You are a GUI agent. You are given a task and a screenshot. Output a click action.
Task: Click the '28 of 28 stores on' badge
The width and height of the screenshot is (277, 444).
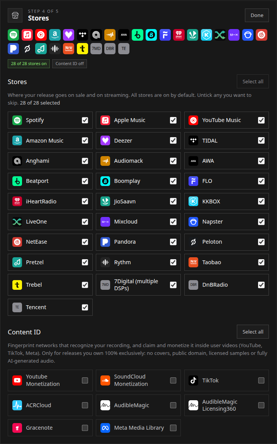[29, 64]
